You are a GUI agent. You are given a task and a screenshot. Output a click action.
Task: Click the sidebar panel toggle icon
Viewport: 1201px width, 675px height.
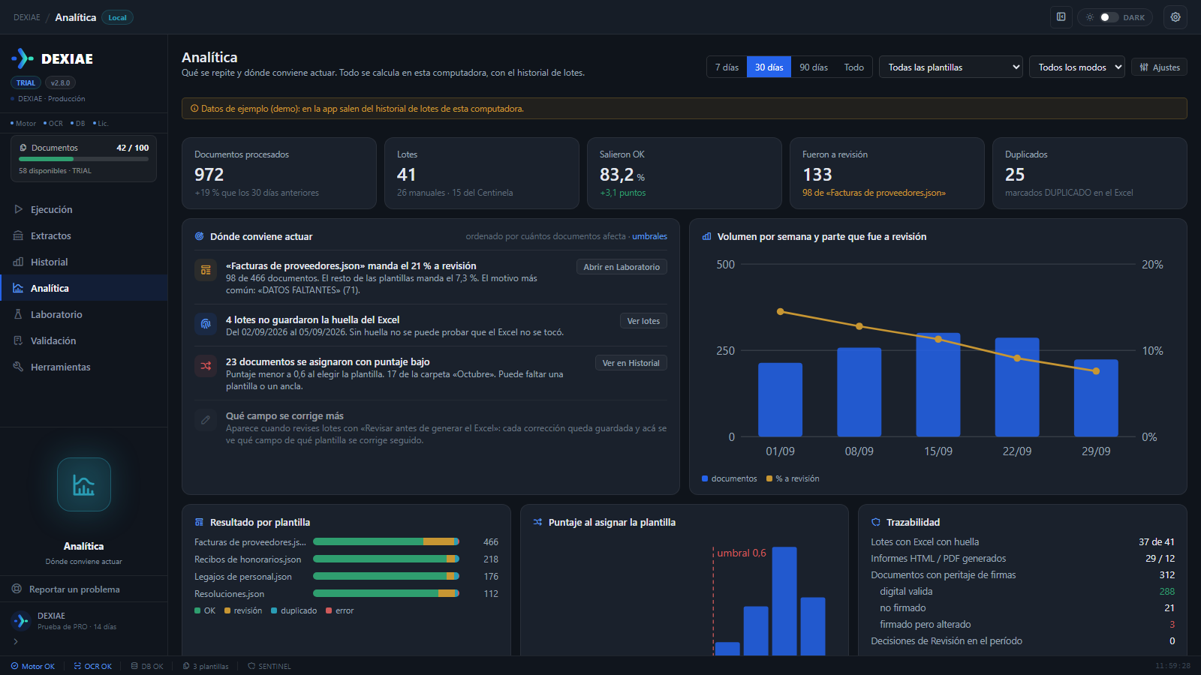[1061, 17]
